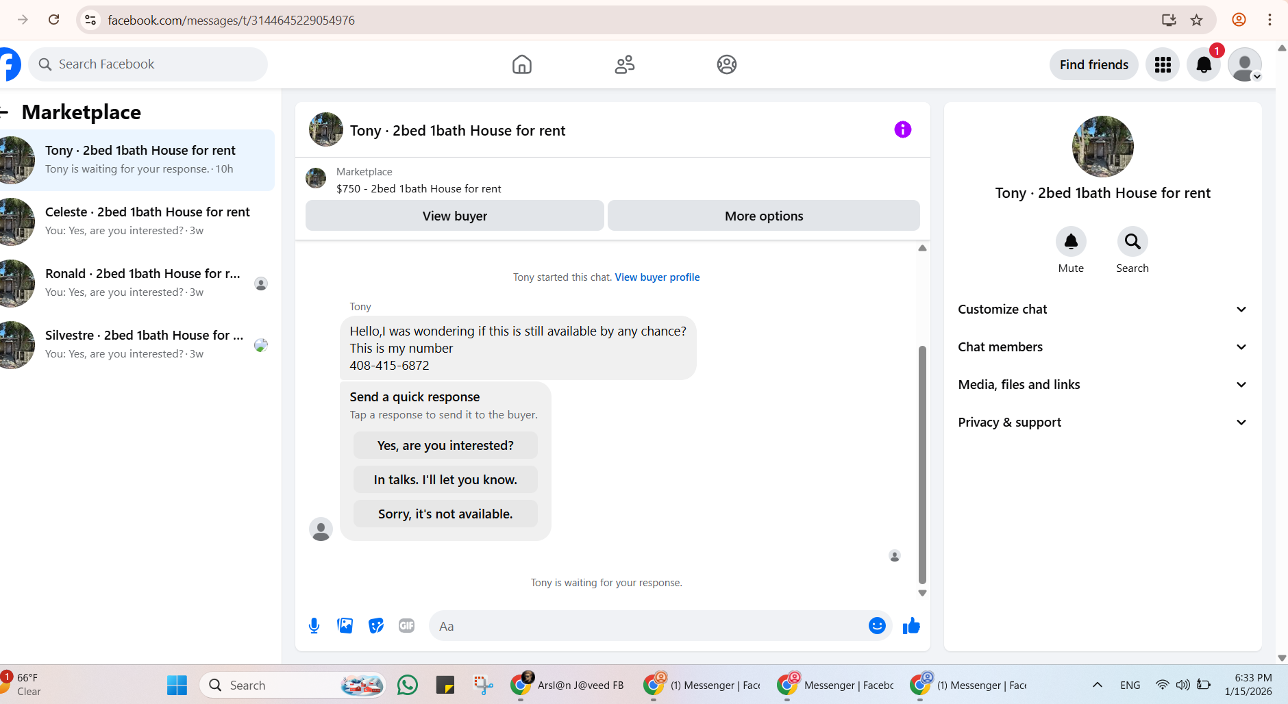Expand Privacy & support section
The width and height of the screenshot is (1288, 704).
click(x=1102, y=423)
